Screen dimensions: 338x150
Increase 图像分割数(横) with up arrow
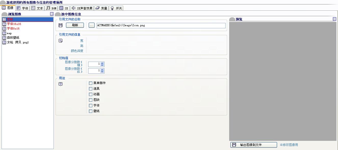(x=102, y=63)
